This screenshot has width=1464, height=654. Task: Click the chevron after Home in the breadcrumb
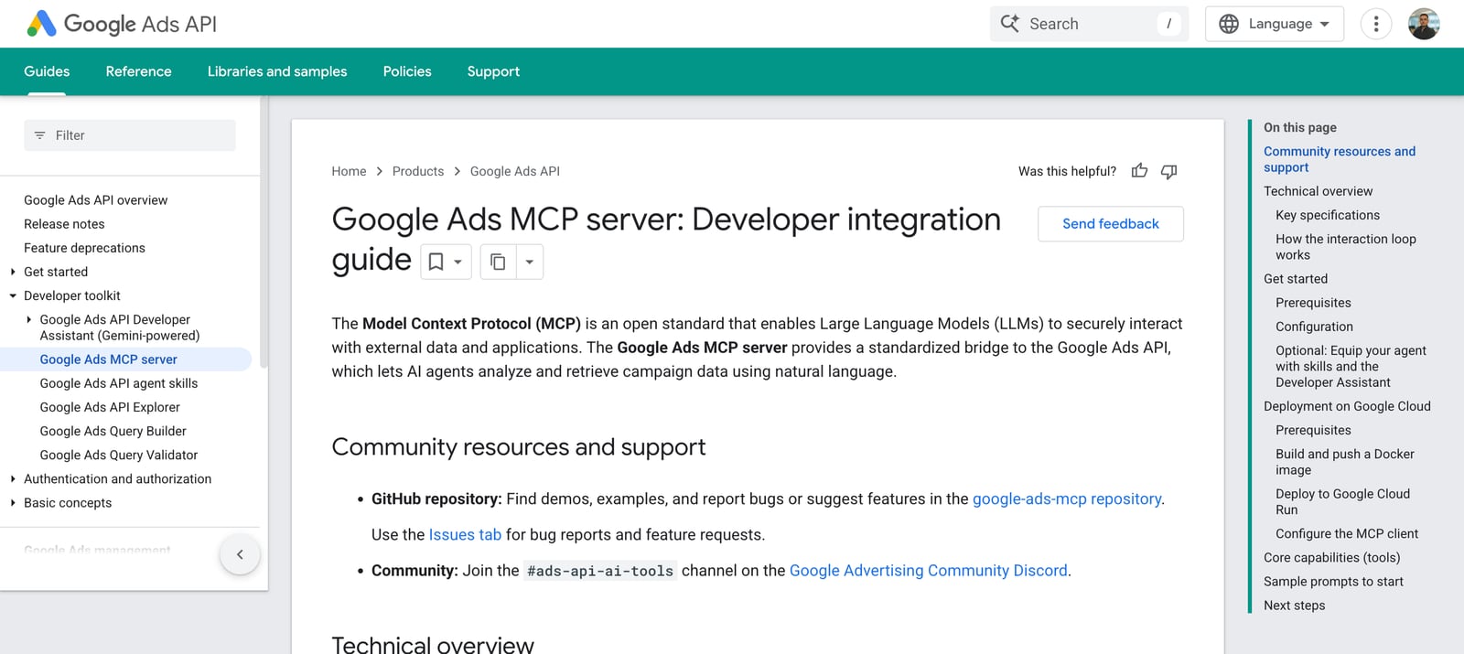pos(380,171)
